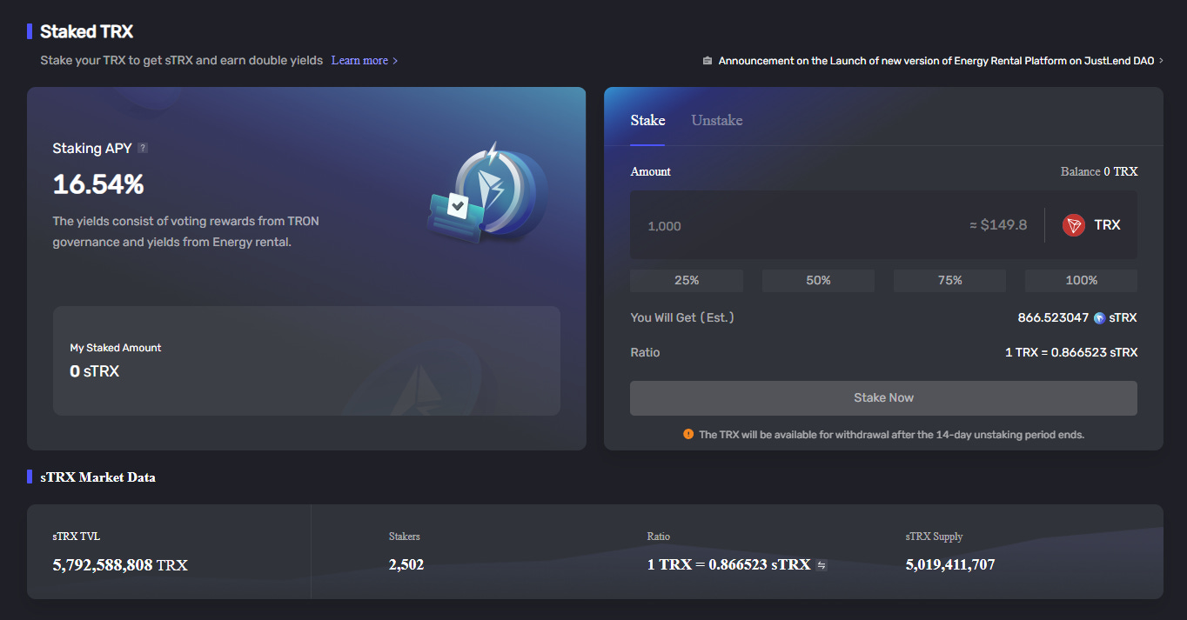Click the Staked TRX page heading
The height and width of the screenshot is (620, 1187).
(x=86, y=31)
